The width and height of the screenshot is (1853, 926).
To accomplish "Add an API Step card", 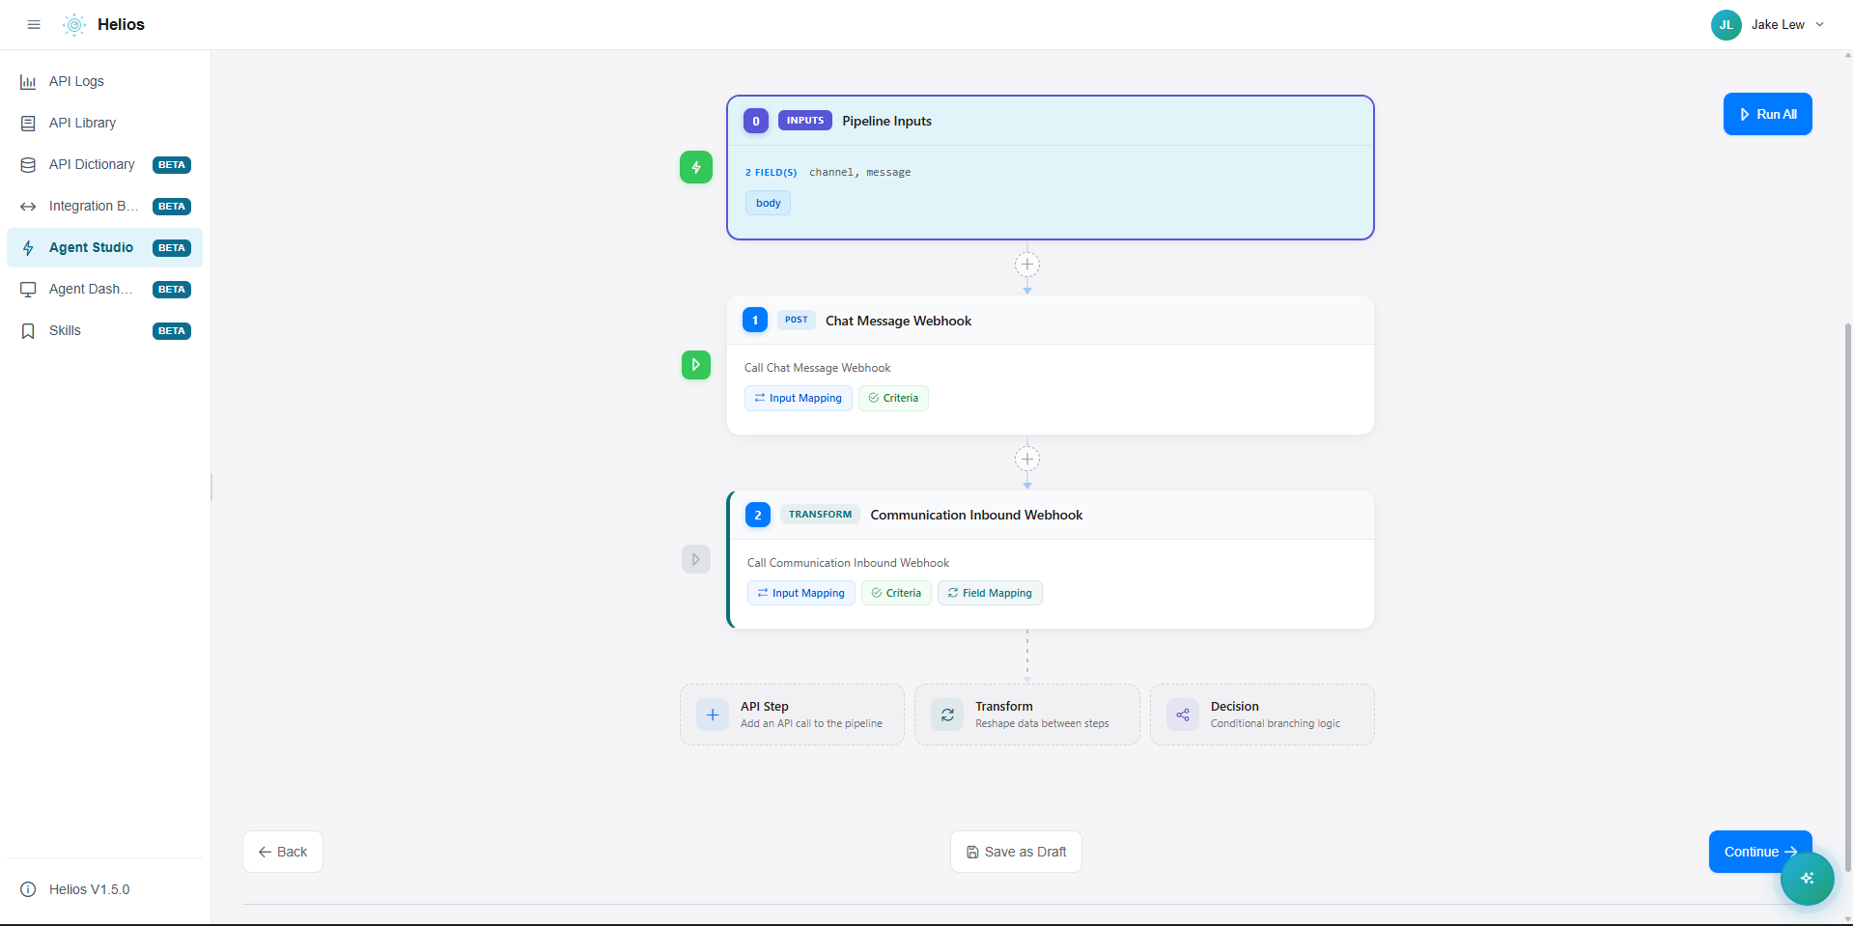I will click(x=792, y=715).
